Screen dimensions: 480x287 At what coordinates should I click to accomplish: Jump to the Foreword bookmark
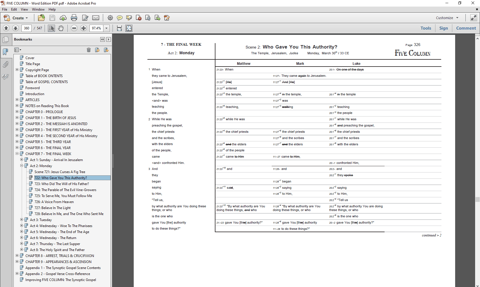pos(33,88)
